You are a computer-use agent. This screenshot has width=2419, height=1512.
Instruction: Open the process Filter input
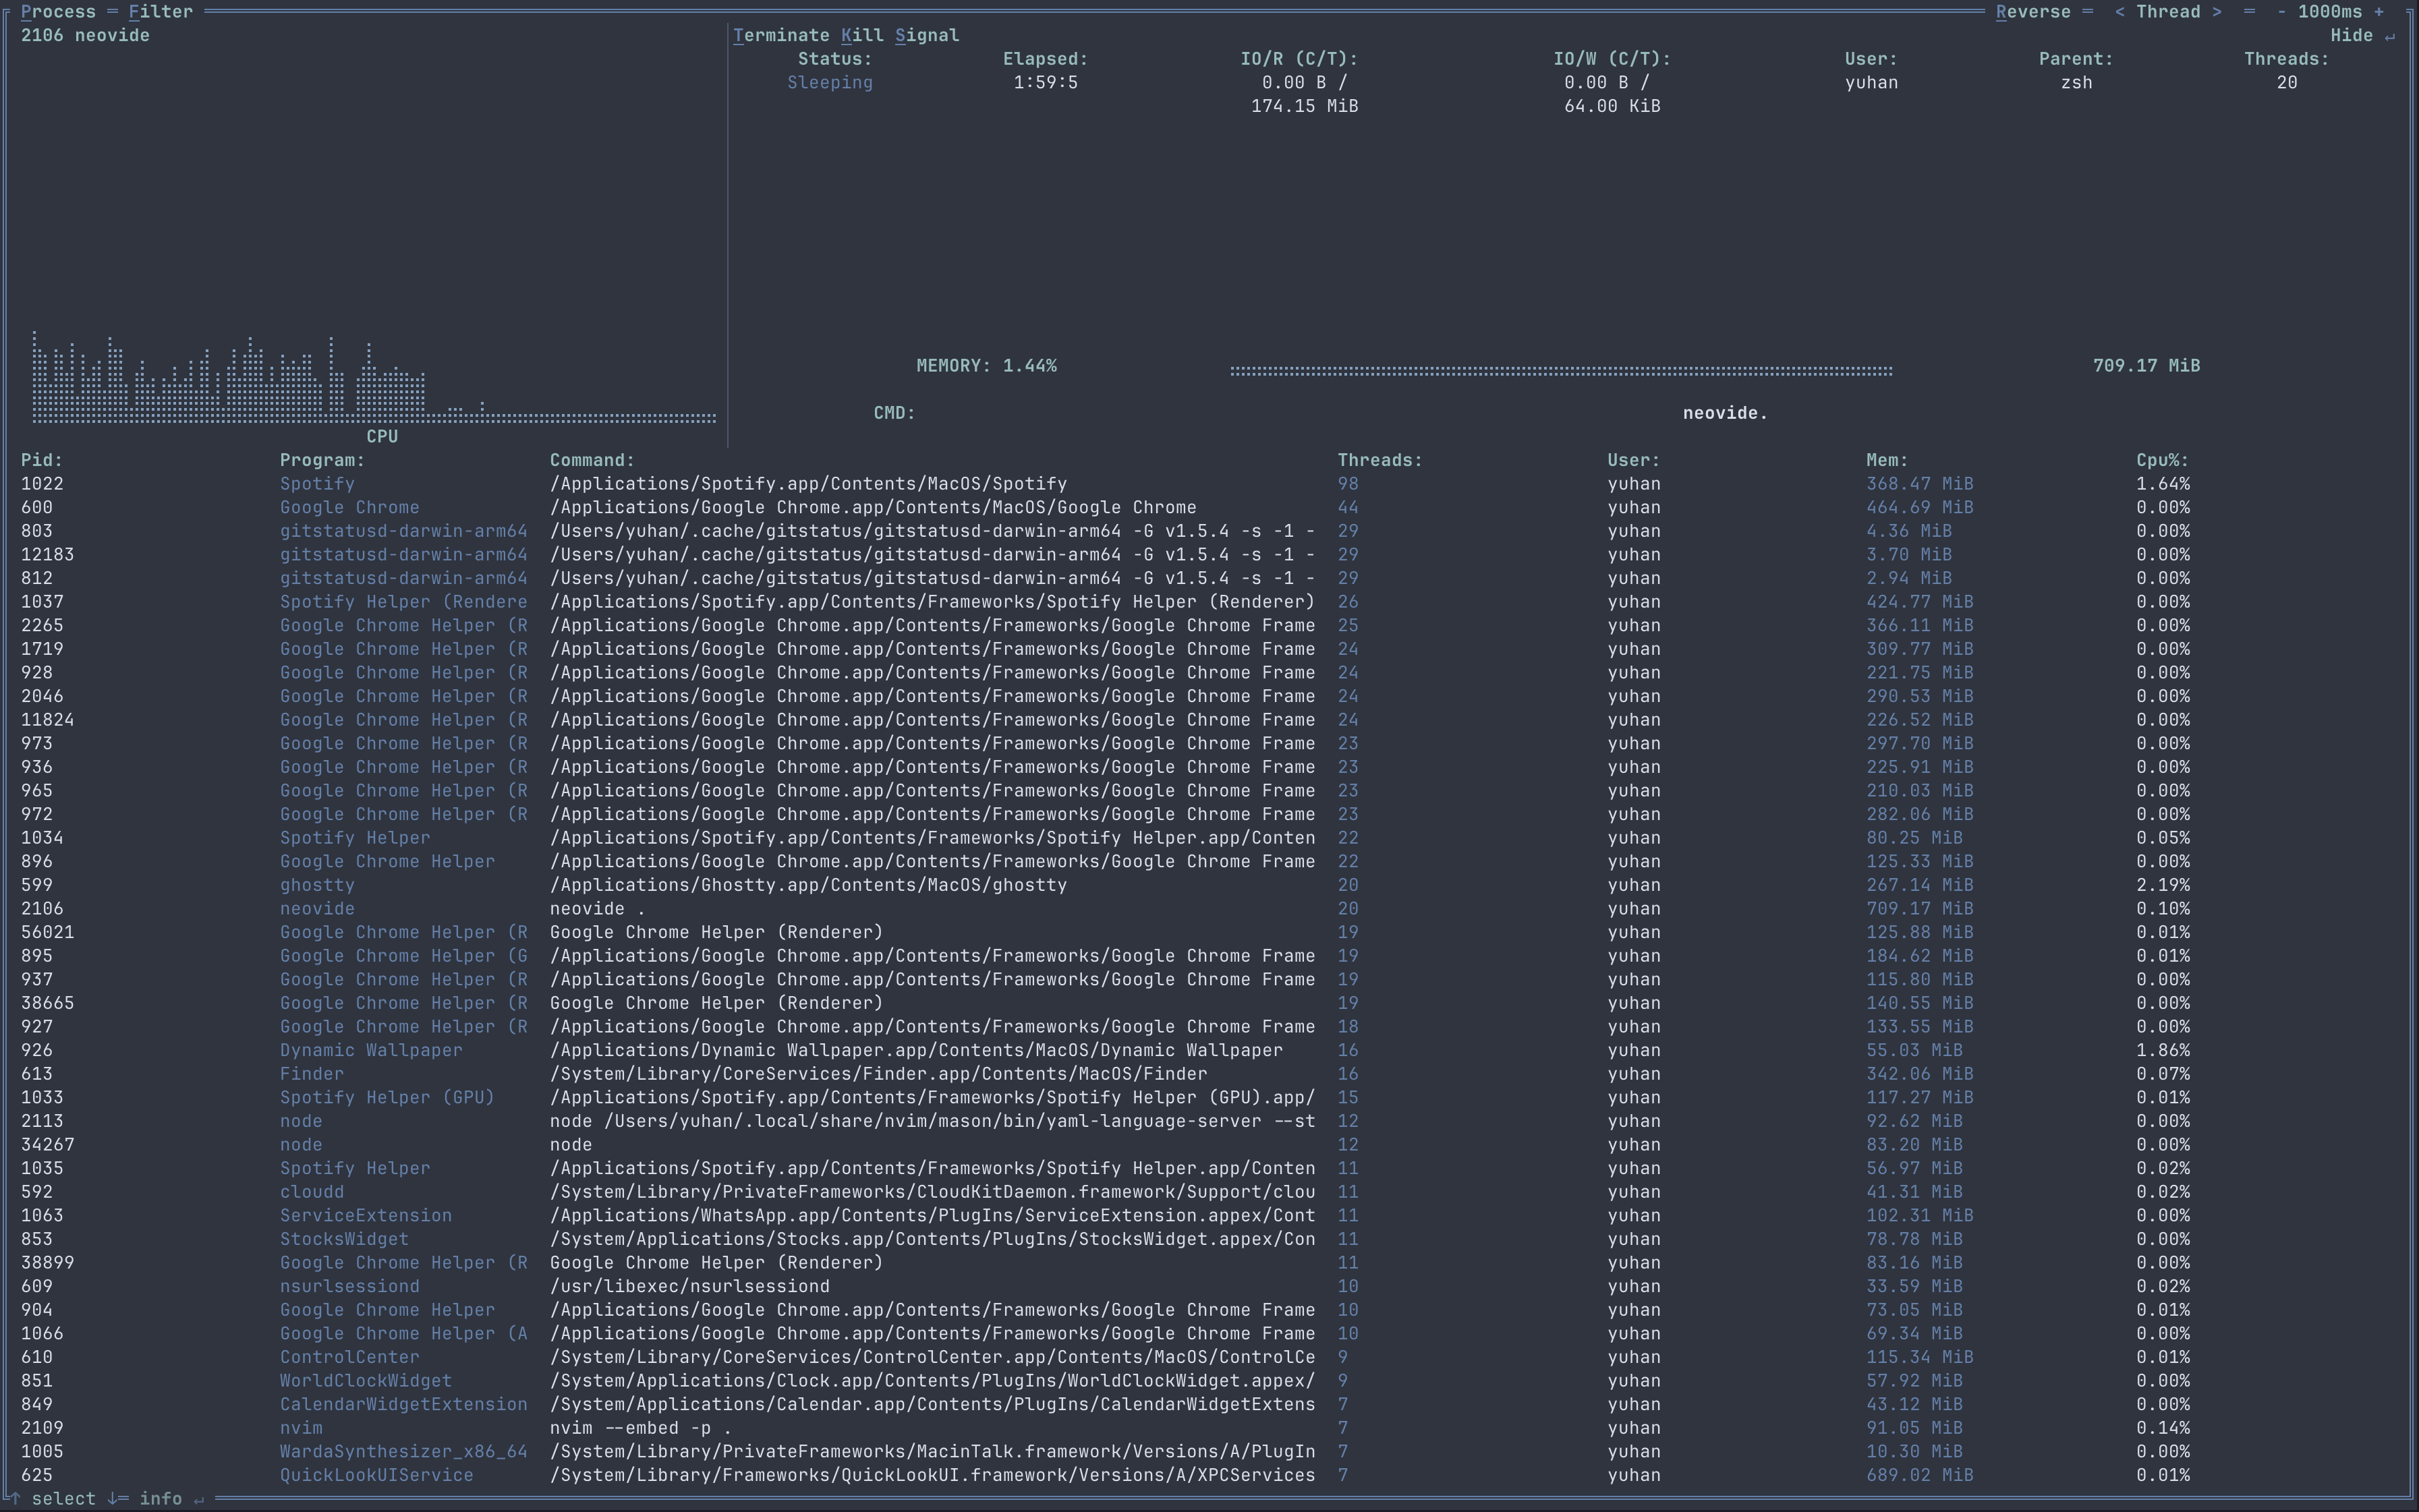click(160, 12)
